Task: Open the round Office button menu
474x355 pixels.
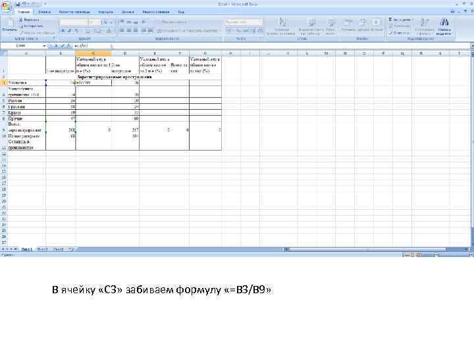Action: 6,7
